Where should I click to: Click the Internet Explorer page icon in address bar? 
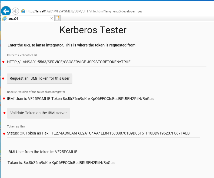pos(23,11)
